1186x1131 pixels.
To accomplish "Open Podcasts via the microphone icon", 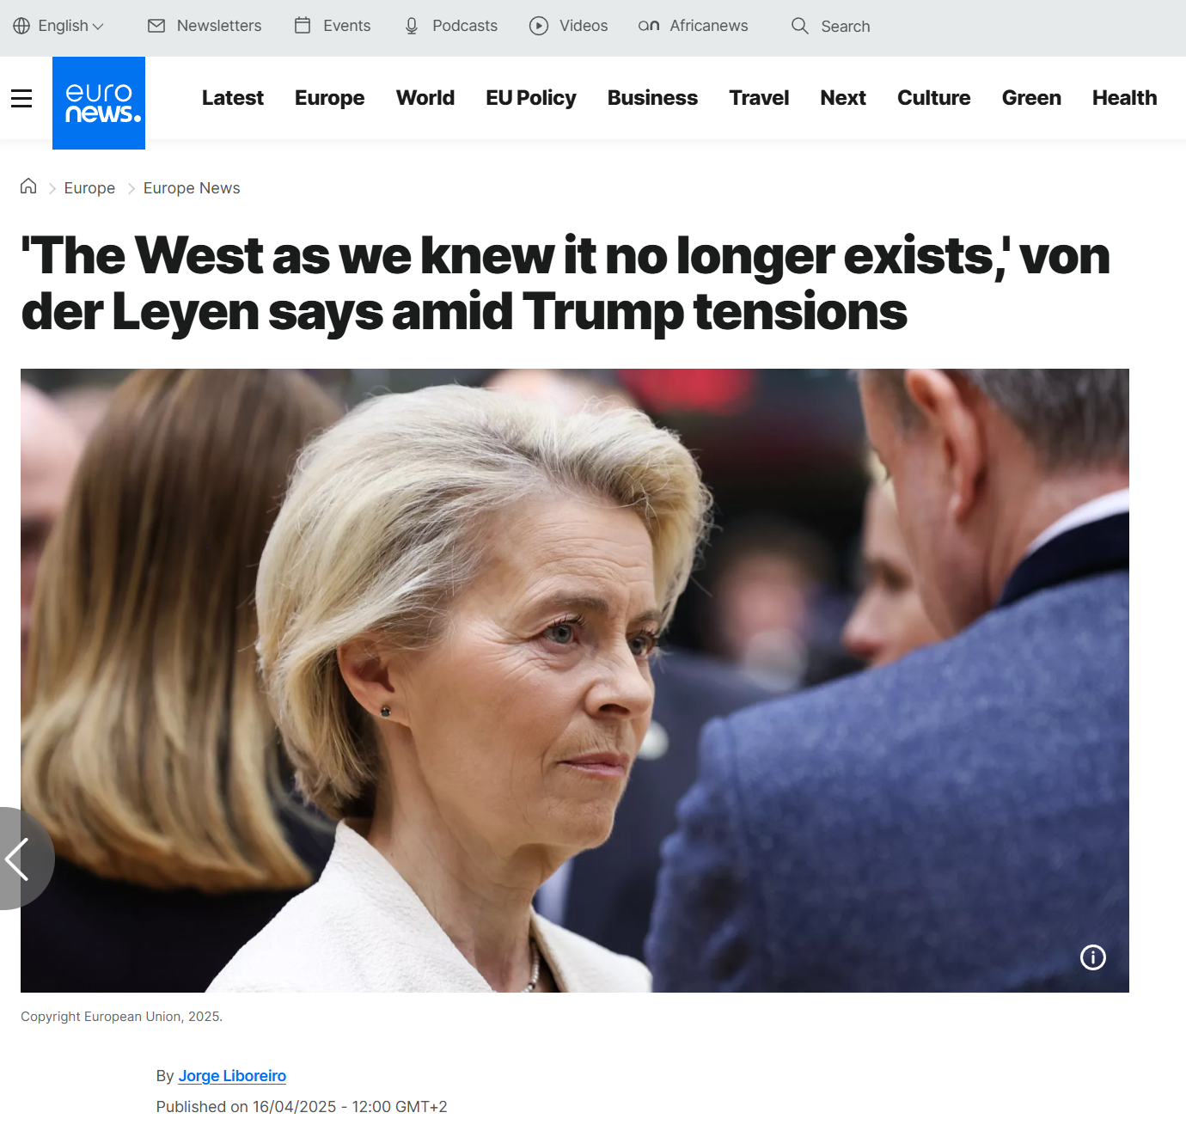I will (412, 26).
